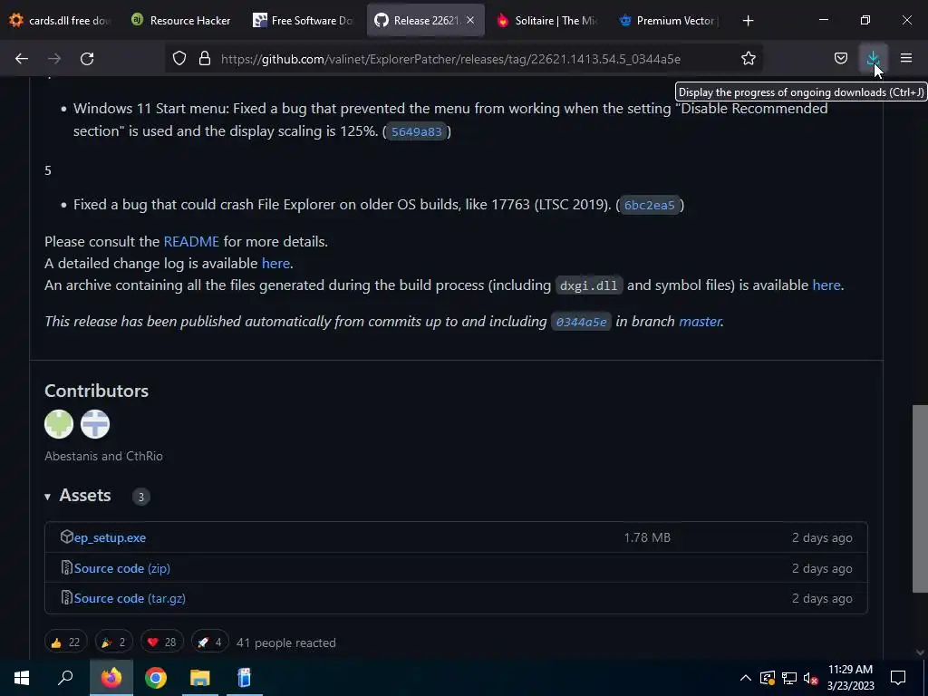The width and height of the screenshot is (928, 696).
Task: Open commit 0344a5e link
Action: pos(581,322)
